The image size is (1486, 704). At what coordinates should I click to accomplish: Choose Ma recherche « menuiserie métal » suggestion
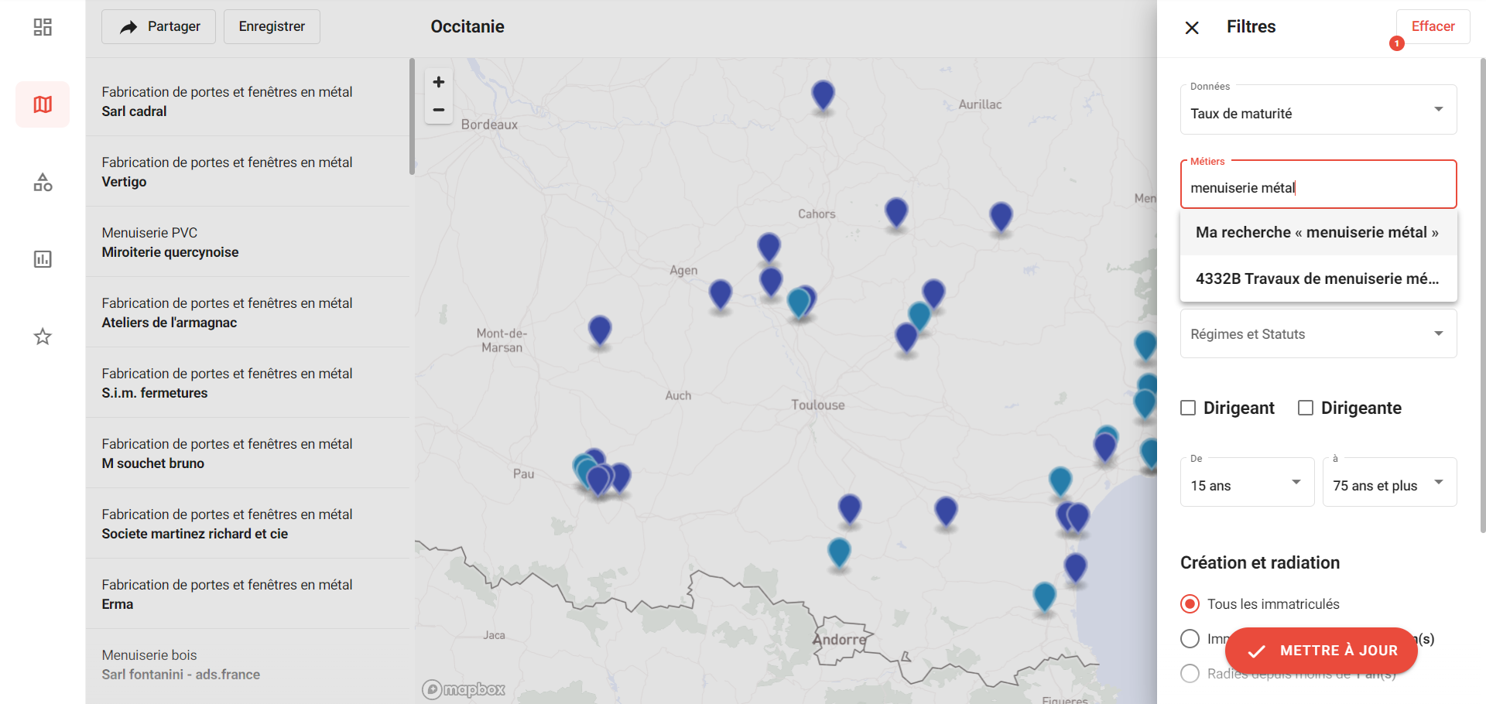tap(1318, 232)
